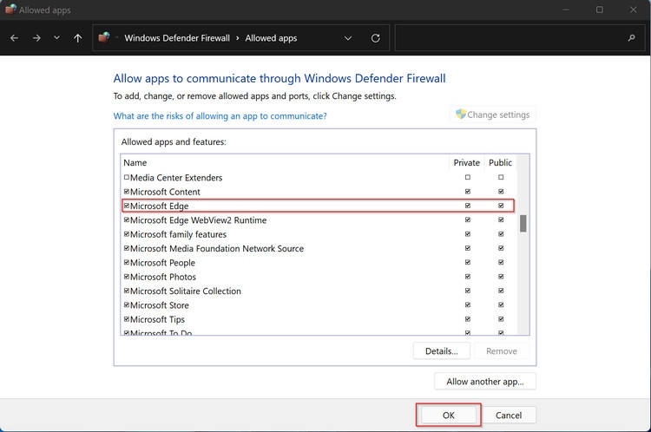Expand breadcrumb chevron after Windows Defender Firewall

238,38
